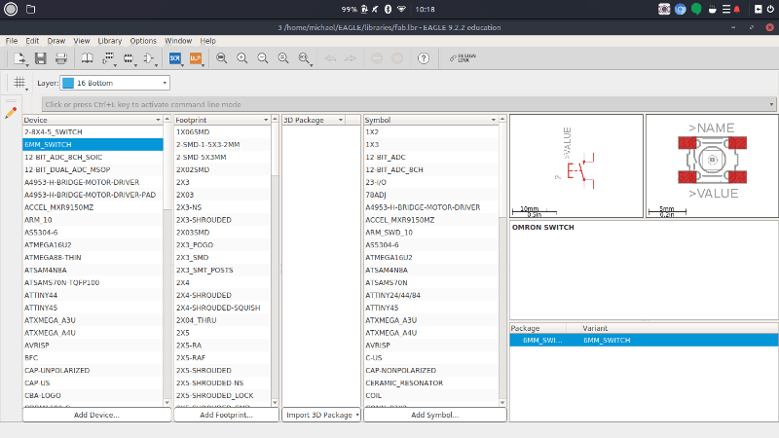
Task: Open the Help menu
Action: pos(207,41)
